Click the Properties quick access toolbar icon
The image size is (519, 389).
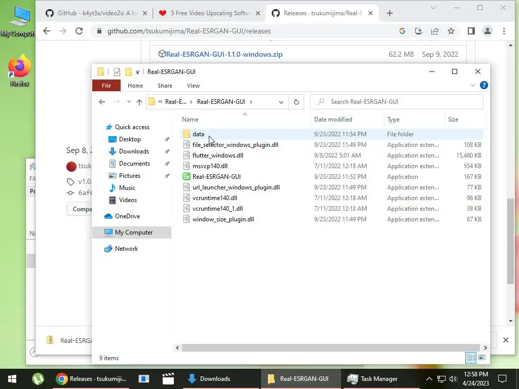click(x=117, y=72)
